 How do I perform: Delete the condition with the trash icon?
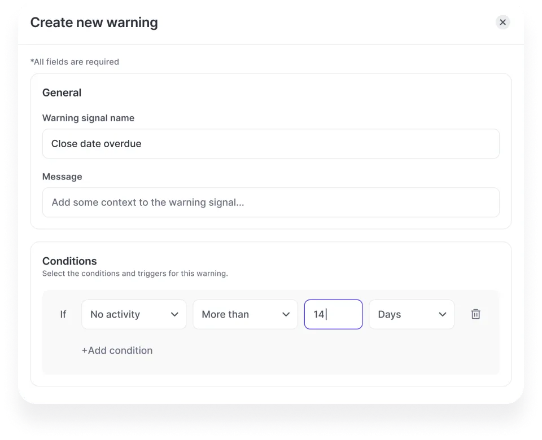click(475, 314)
